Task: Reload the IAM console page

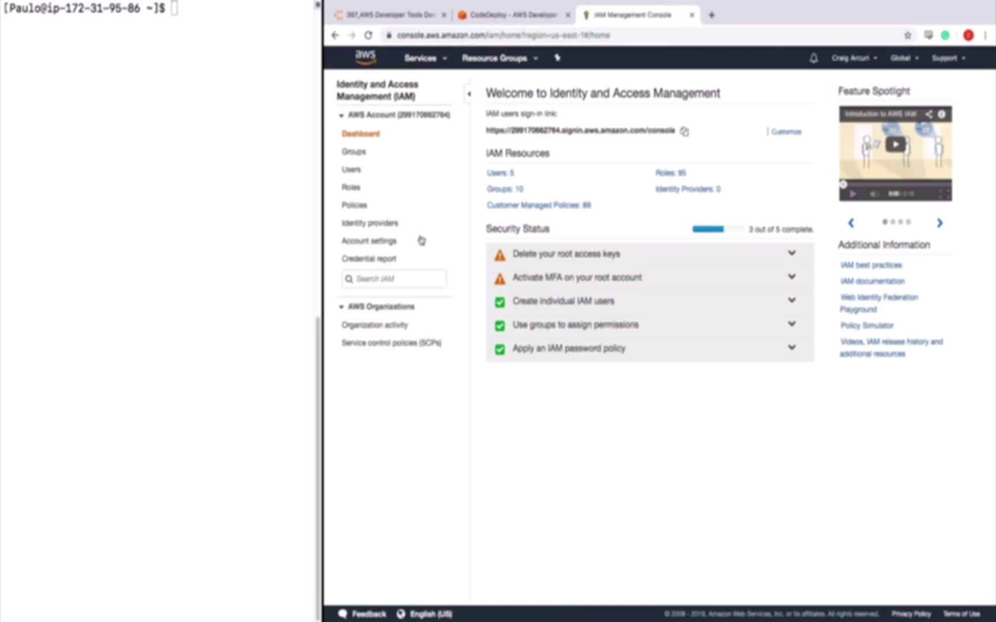Action: point(368,35)
